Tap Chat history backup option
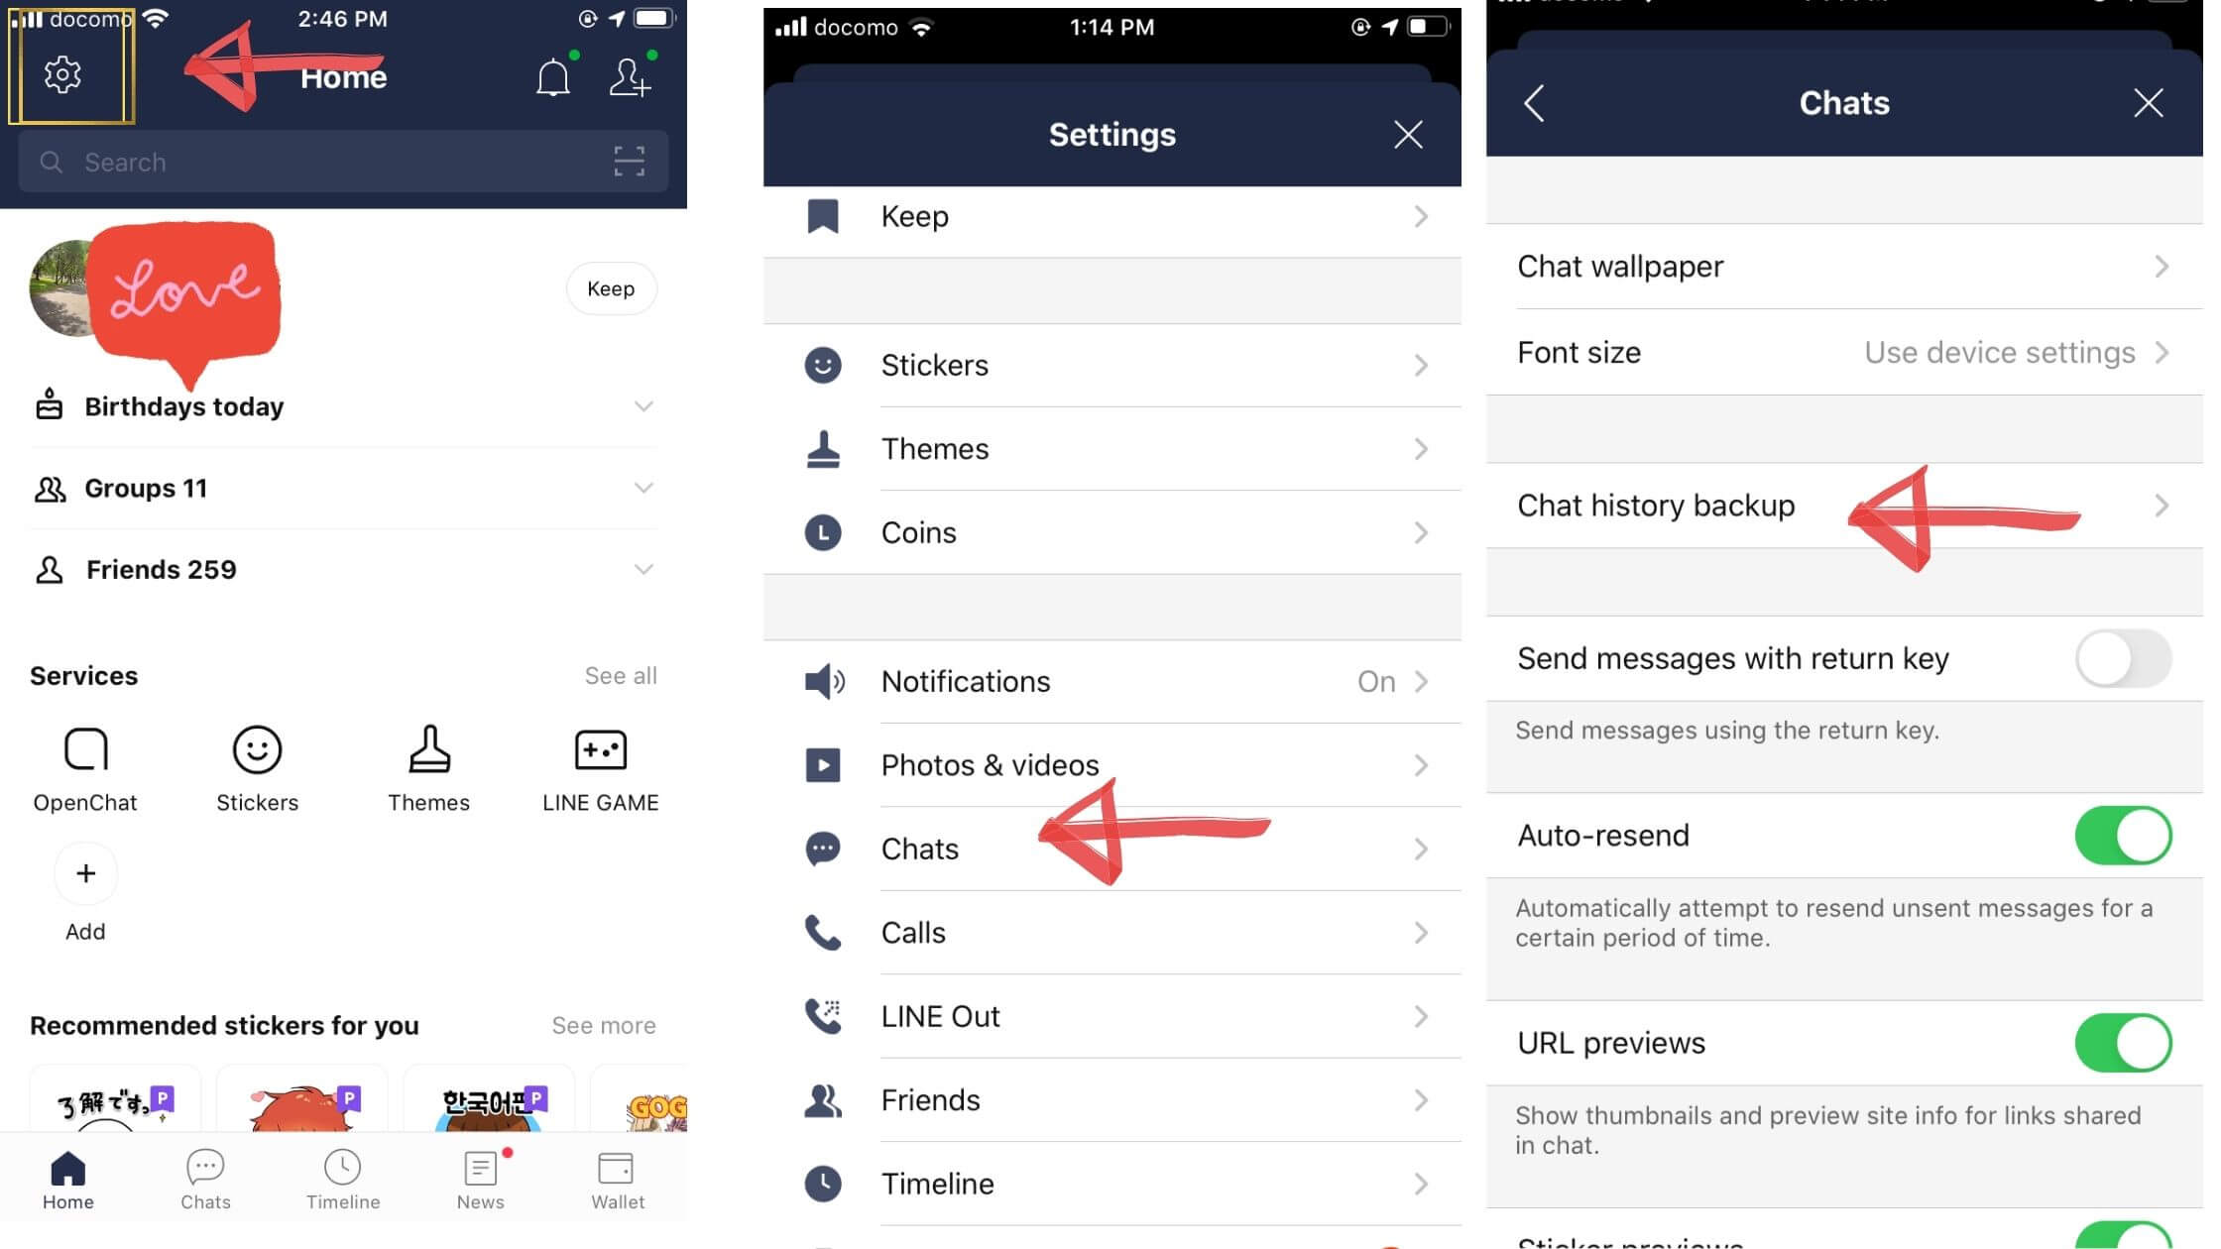The width and height of the screenshot is (2221, 1249). [1655, 505]
